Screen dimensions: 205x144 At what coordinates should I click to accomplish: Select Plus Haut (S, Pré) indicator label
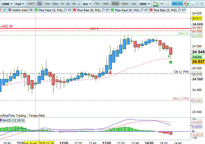pos(51,10)
